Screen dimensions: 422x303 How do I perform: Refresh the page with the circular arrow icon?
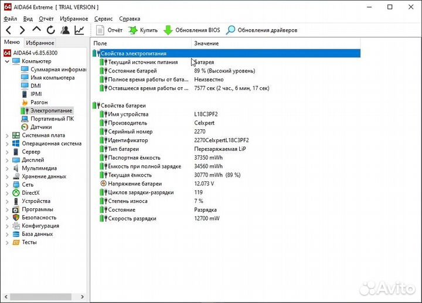pos(50,30)
